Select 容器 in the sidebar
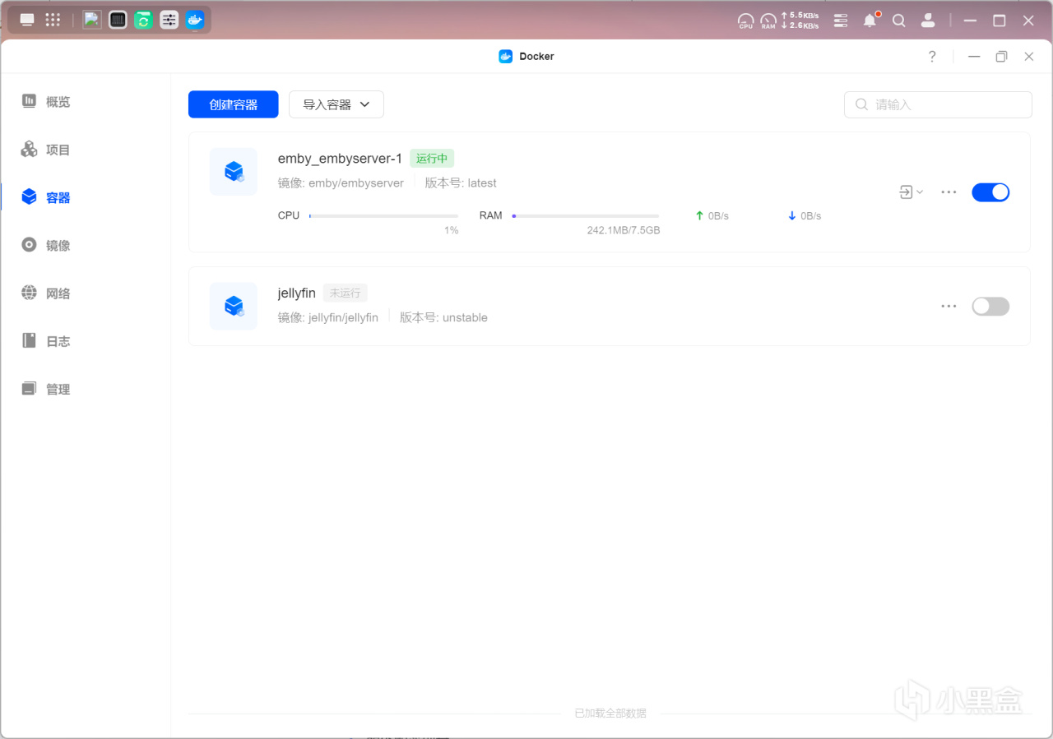Image resolution: width=1053 pixels, height=739 pixels. coord(47,197)
